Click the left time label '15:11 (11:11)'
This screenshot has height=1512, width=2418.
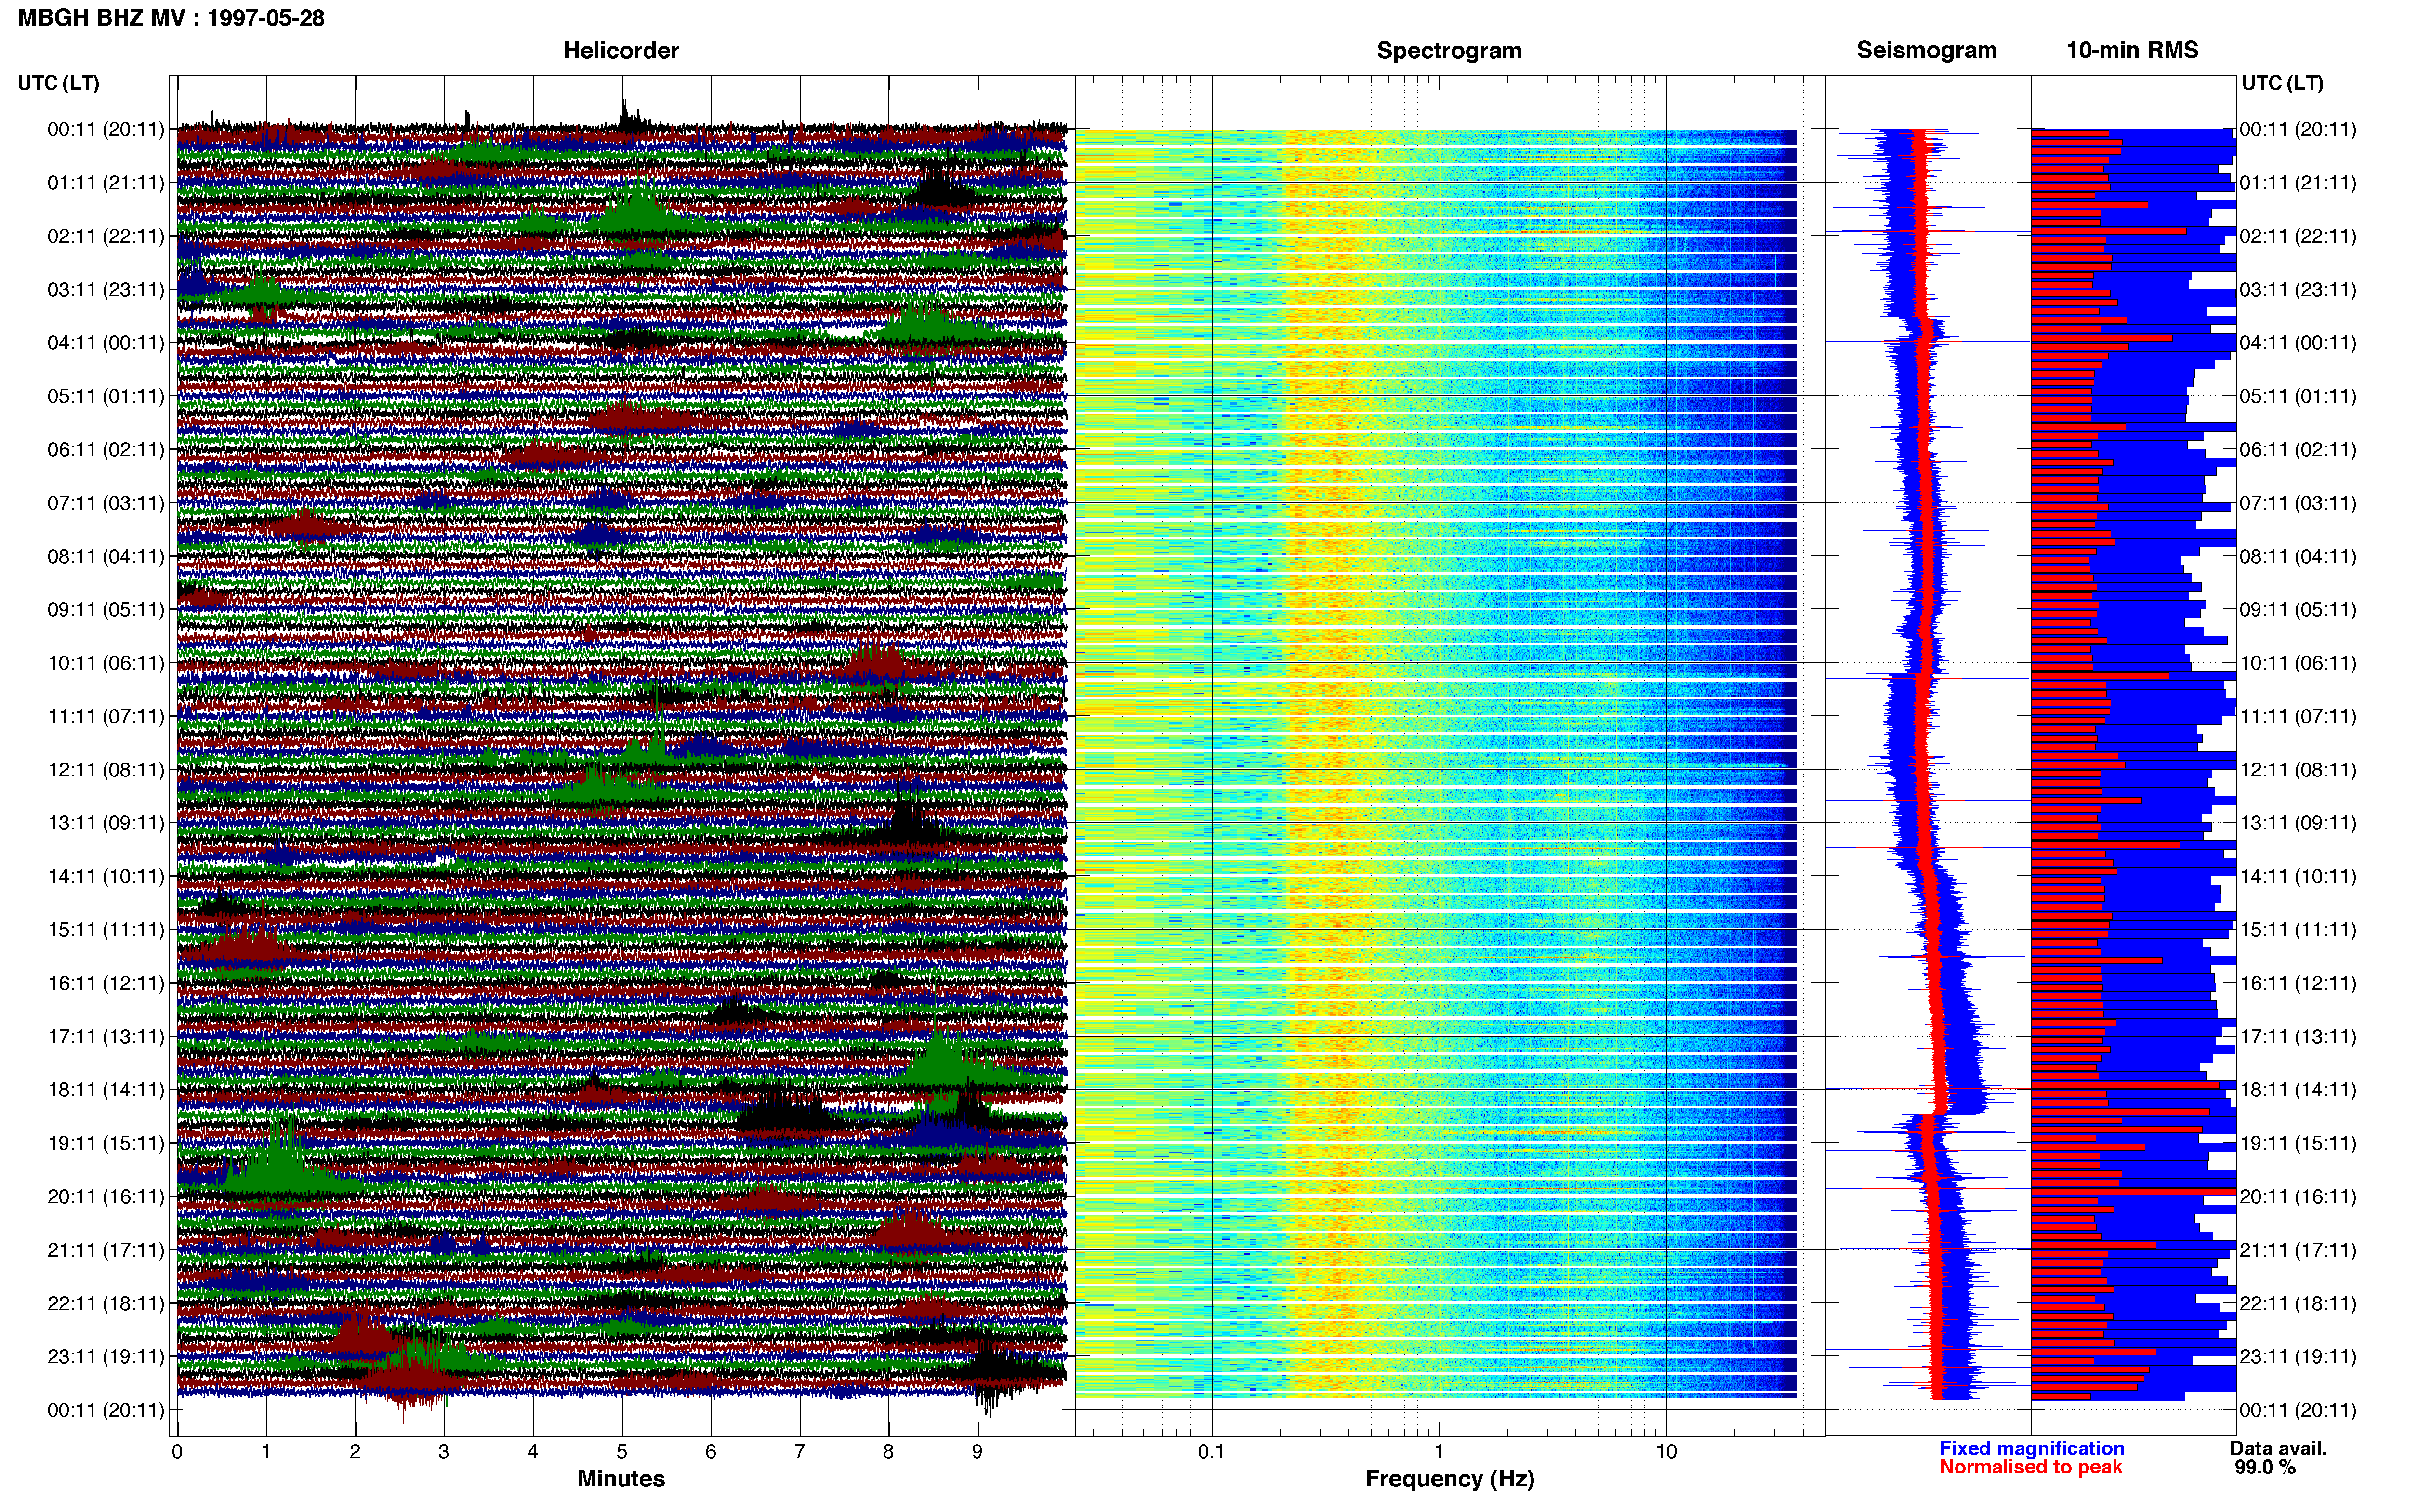106,930
